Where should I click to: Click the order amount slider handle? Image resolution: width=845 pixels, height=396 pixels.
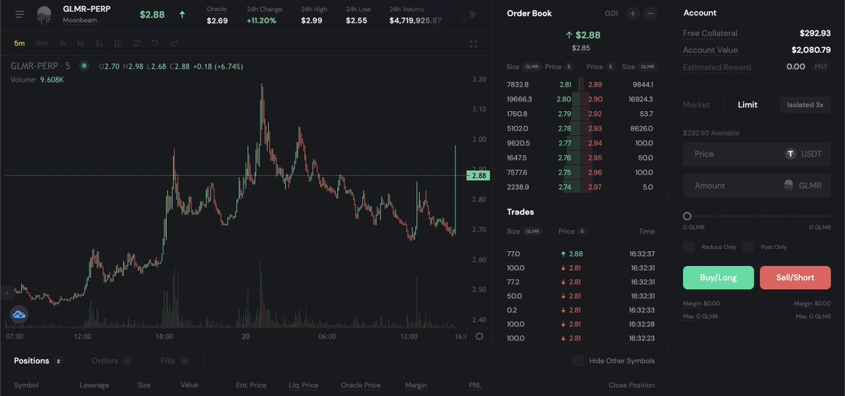click(x=687, y=216)
